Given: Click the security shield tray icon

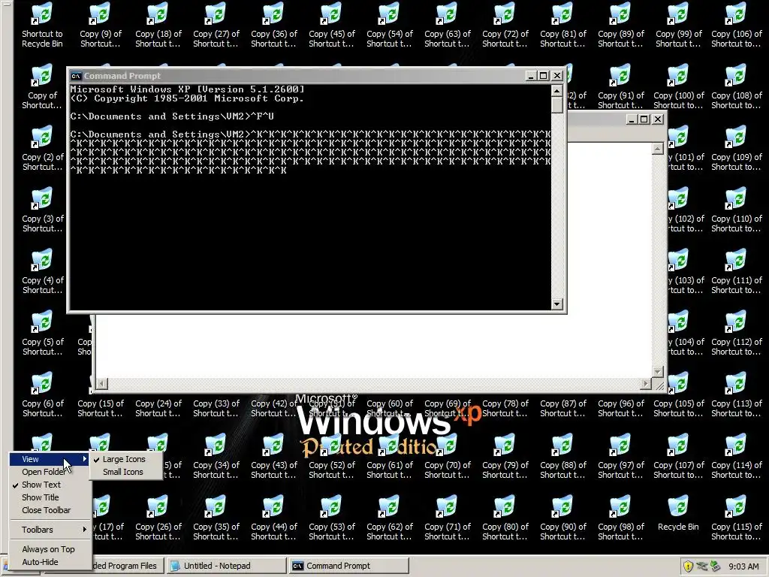Looking at the screenshot, I should (x=688, y=566).
